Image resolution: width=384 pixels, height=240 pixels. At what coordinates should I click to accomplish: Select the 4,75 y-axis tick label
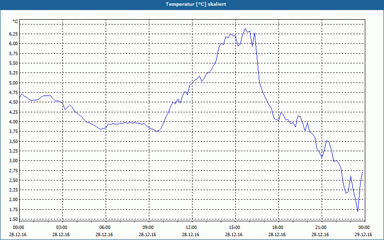click(x=13, y=93)
